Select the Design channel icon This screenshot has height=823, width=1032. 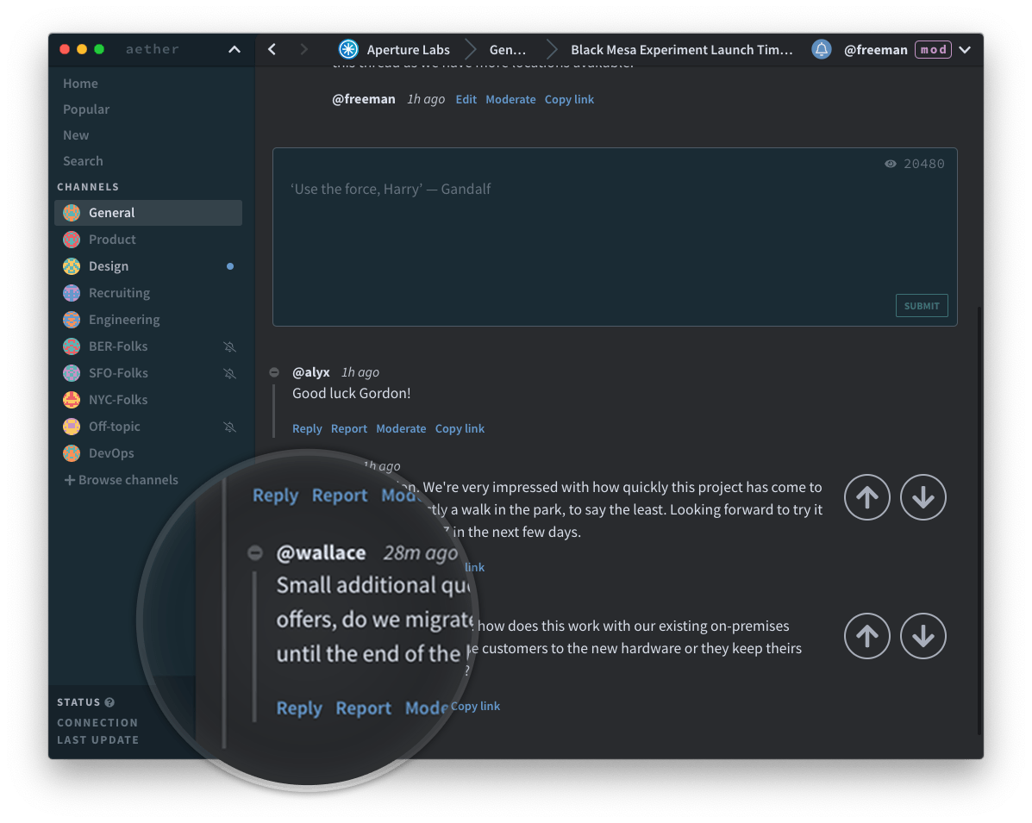[x=72, y=265]
